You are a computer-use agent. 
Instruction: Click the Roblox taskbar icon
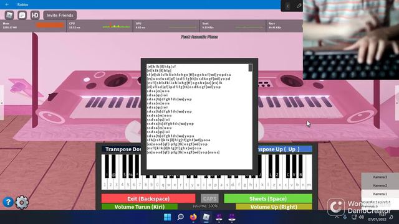coord(206,217)
